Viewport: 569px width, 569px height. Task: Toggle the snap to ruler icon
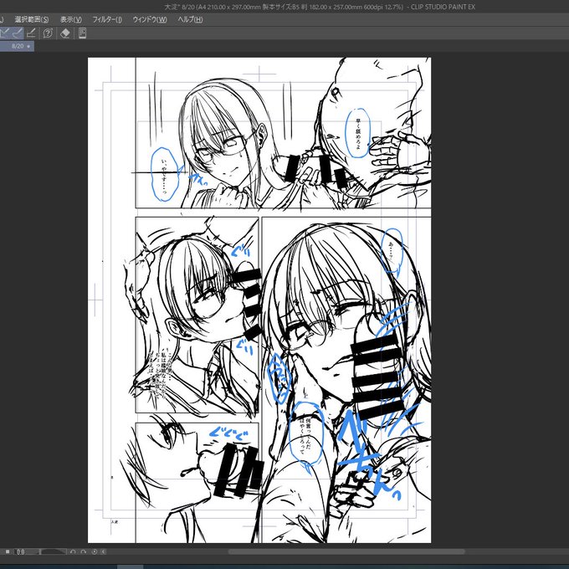[x=4, y=33]
